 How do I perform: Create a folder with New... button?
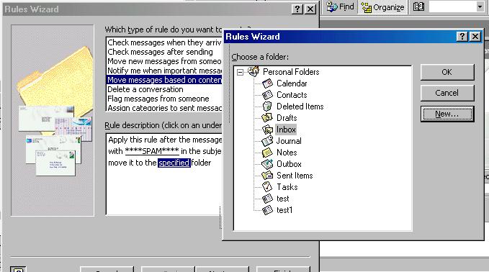[x=447, y=114]
